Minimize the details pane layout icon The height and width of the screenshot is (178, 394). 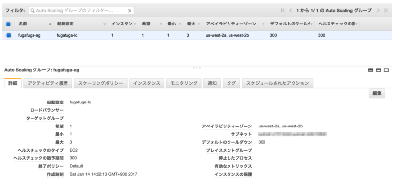click(371, 70)
